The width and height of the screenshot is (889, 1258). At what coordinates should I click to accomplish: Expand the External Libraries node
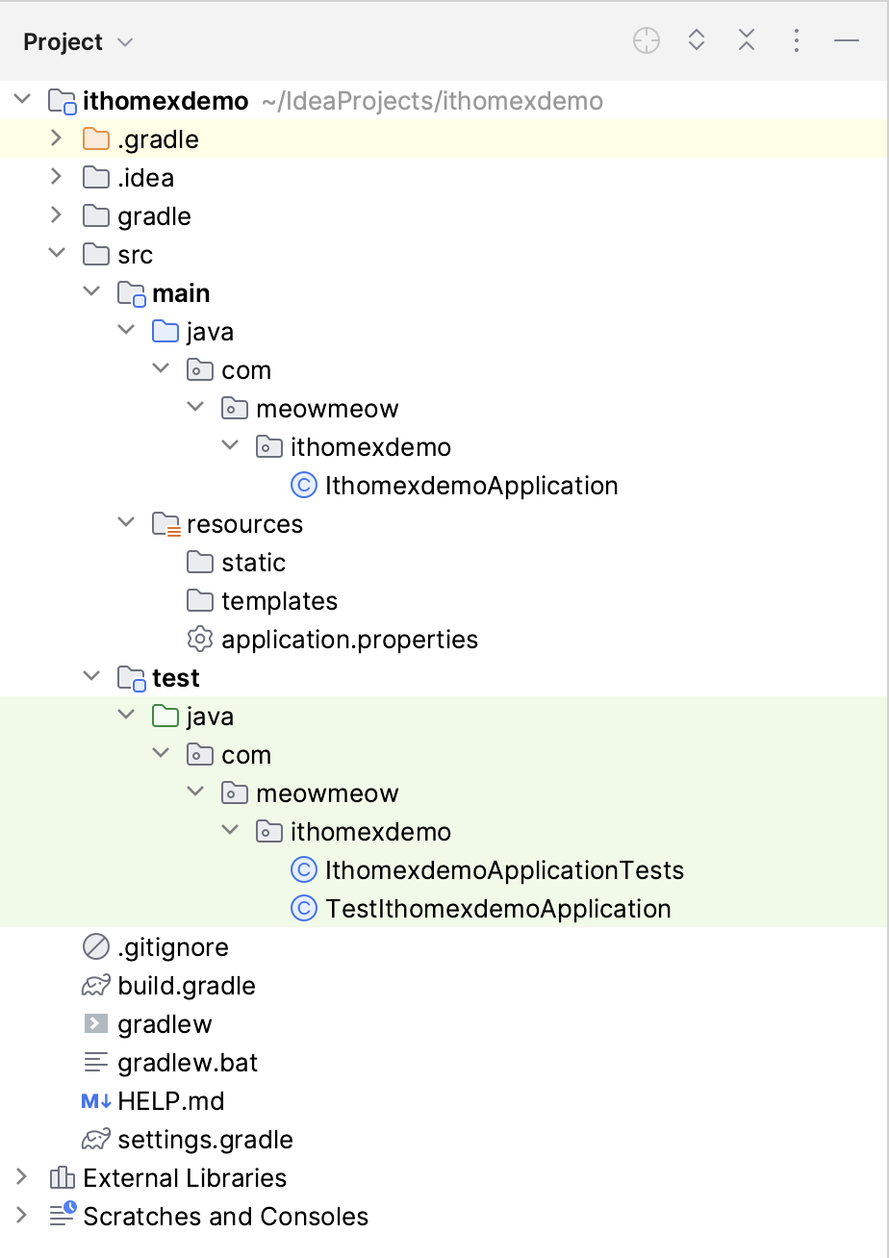tap(22, 1178)
